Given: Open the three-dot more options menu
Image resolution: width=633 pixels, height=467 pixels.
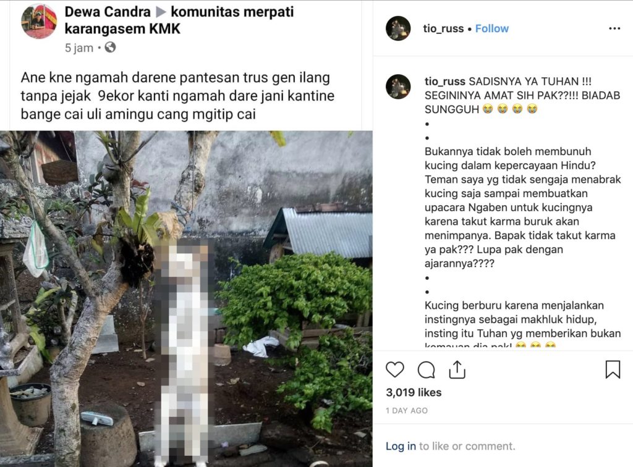Looking at the screenshot, I should [x=614, y=28].
